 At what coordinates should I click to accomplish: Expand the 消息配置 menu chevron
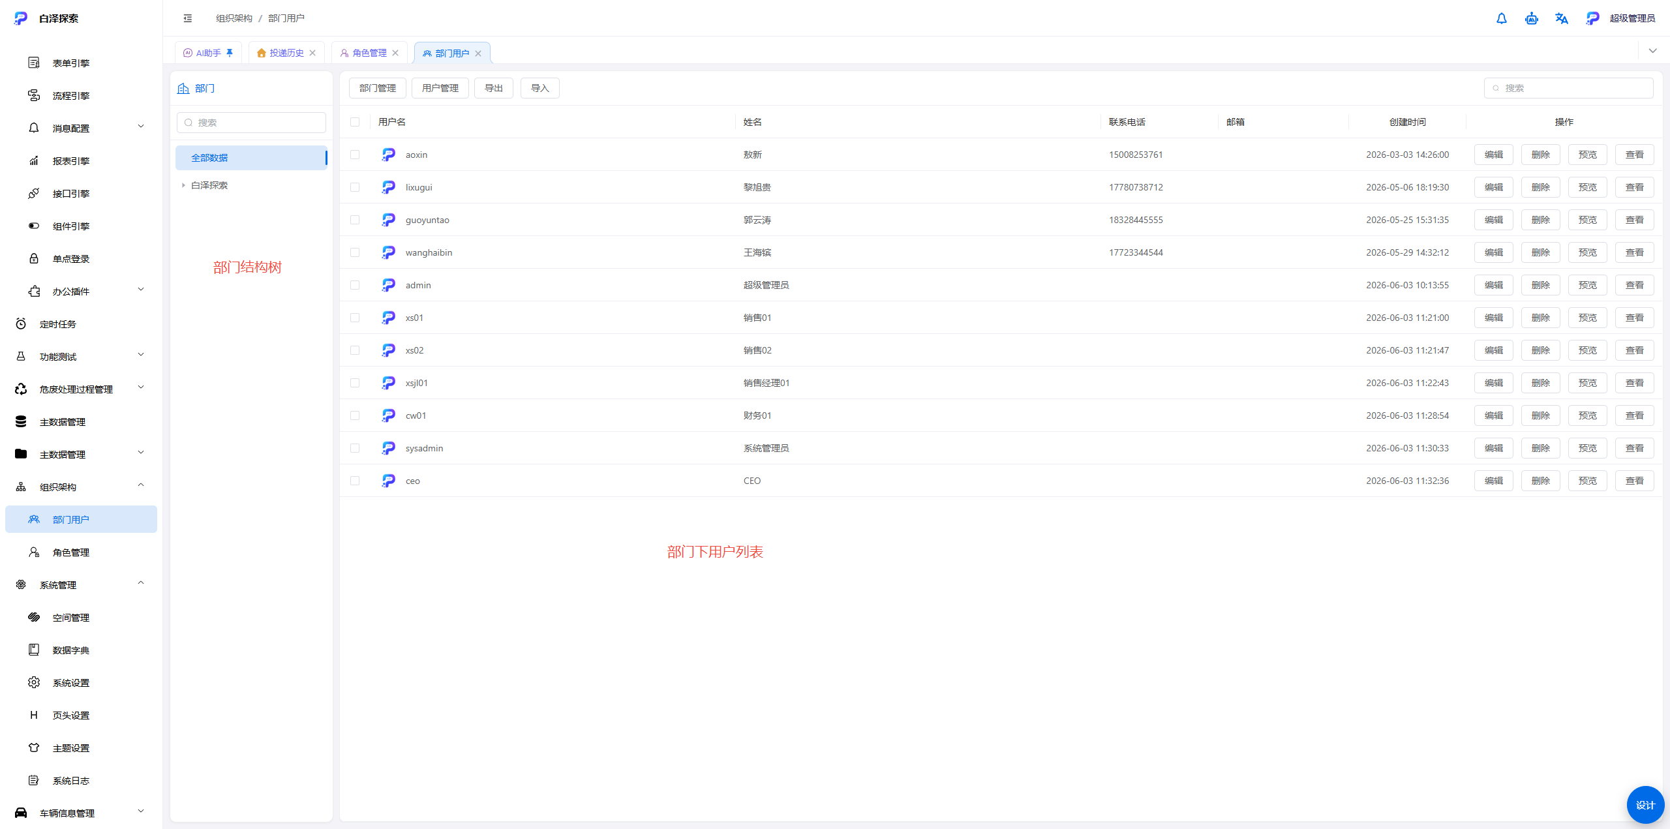pyautogui.click(x=141, y=127)
